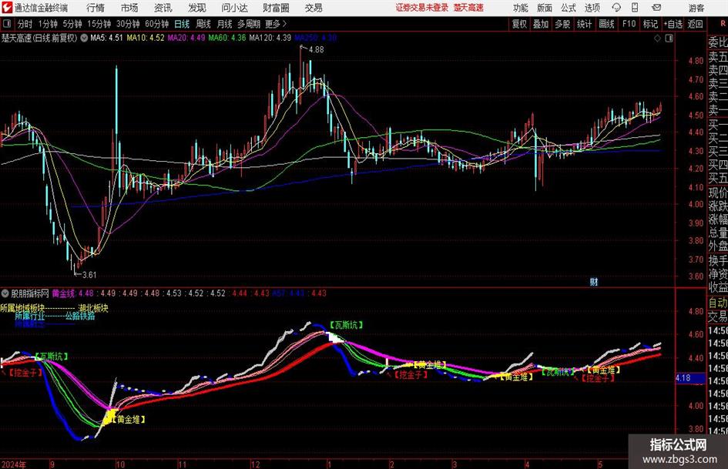
Task: Click the 4.88 high price label
Action: tap(316, 50)
